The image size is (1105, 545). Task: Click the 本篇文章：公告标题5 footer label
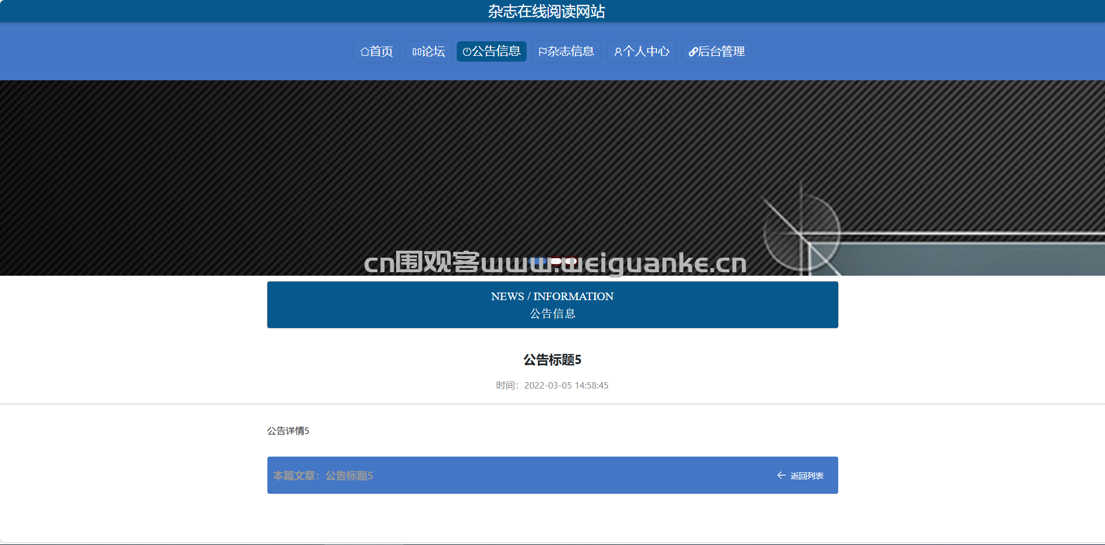click(323, 476)
